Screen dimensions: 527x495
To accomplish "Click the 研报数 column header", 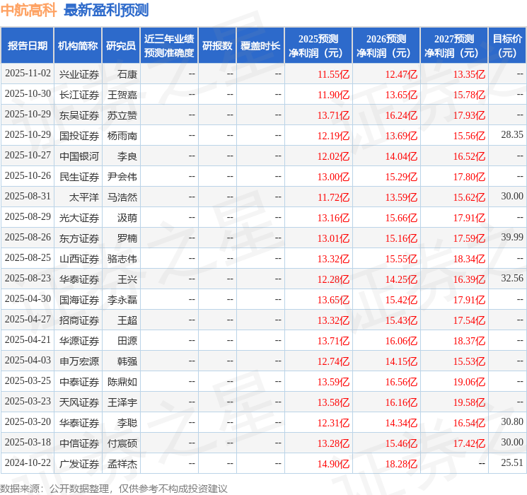I will tap(216, 46).
